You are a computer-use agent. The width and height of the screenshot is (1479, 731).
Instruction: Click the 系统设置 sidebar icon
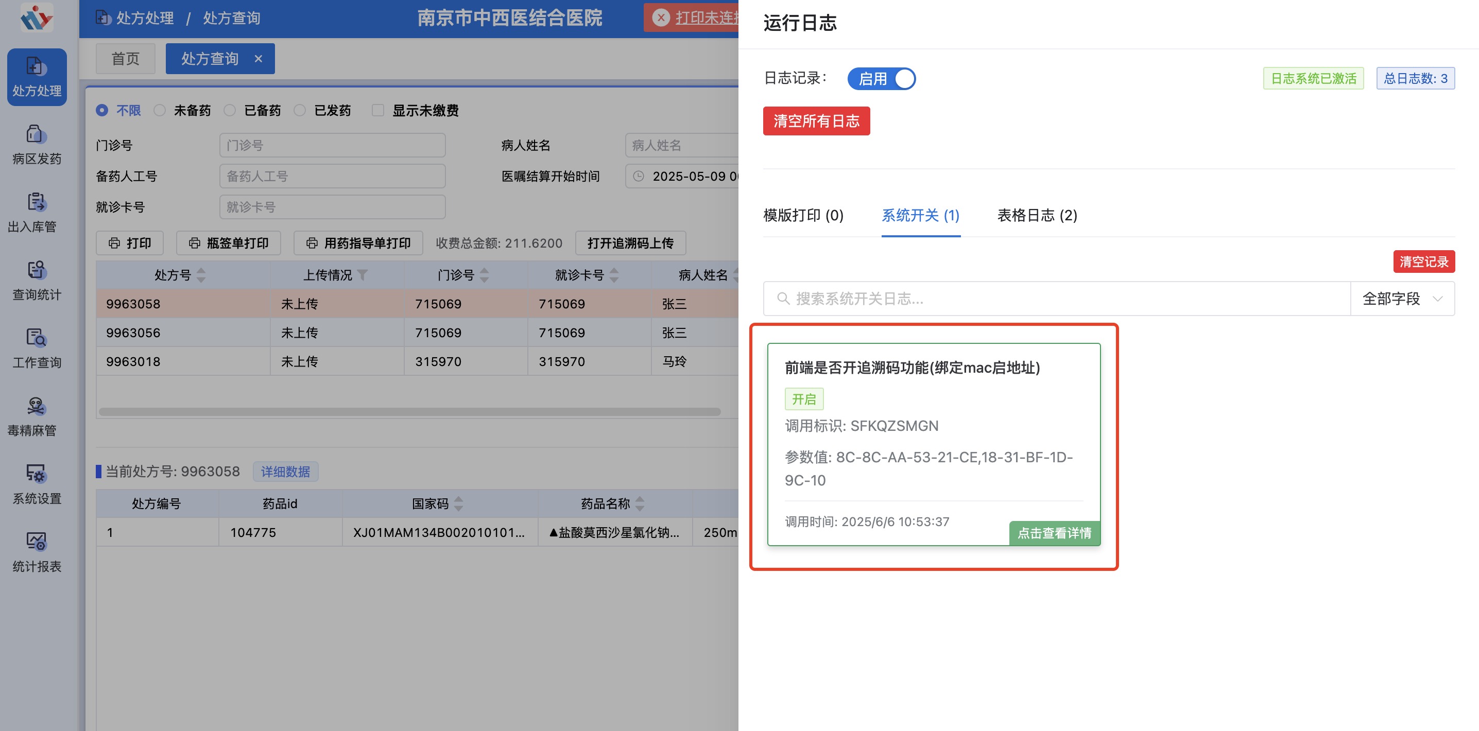pos(36,485)
